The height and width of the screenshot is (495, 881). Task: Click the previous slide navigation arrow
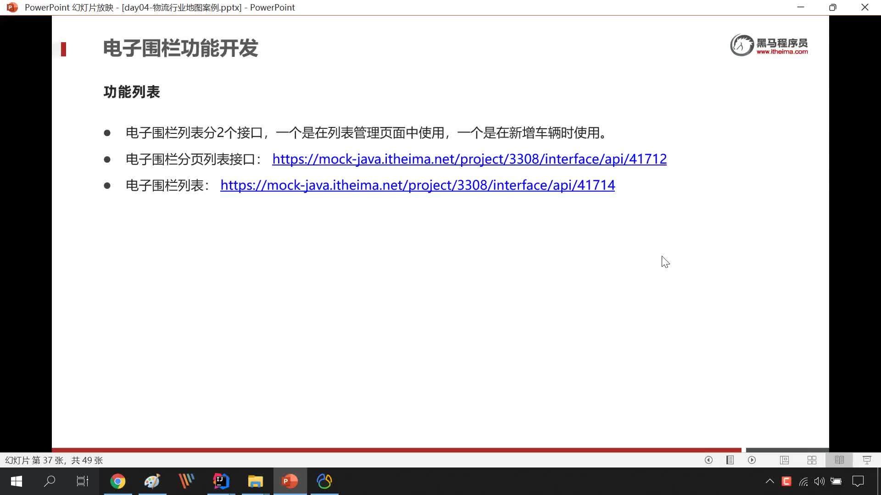tap(708, 461)
